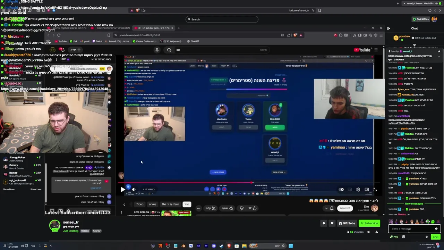The image size is (444, 250).
Task: Toggle the YouTube autoplay switch
Action: tap(342, 189)
